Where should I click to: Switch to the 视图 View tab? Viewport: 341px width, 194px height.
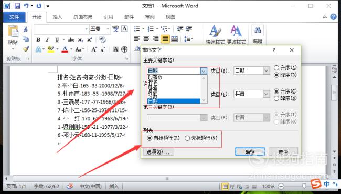pos(170,17)
